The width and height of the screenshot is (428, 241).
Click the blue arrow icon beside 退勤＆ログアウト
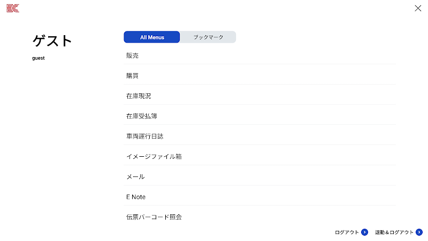click(x=419, y=232)
